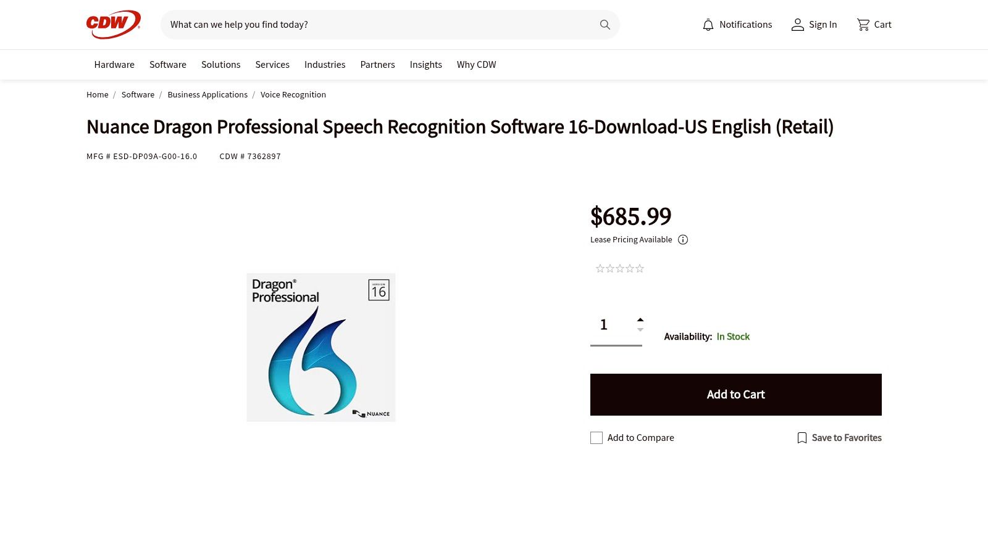Open the Software menu
Viewport: 988px width, 555px height.
(x=167, y=65)
